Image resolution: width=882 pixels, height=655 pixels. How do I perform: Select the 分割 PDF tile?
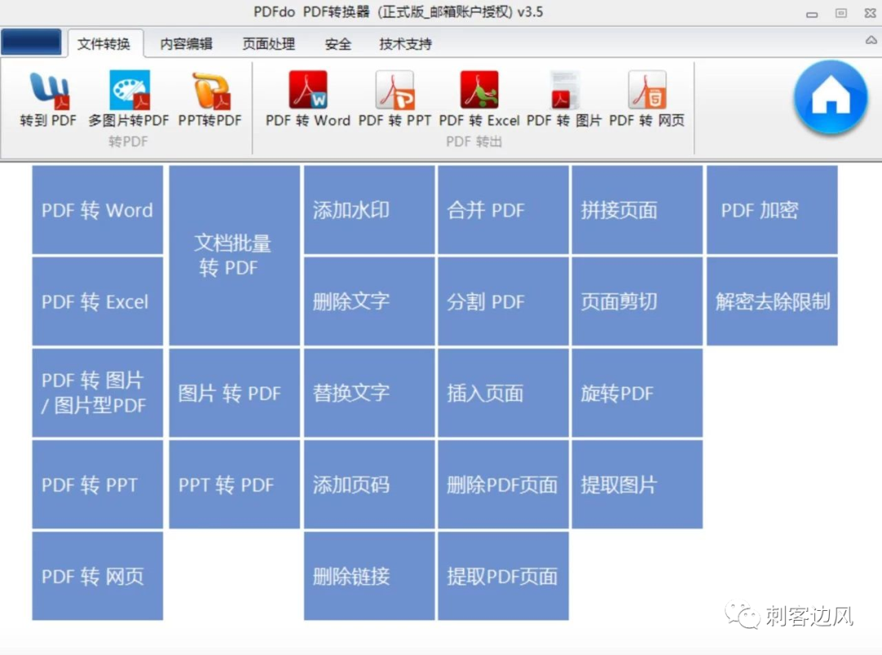[503, 301]
